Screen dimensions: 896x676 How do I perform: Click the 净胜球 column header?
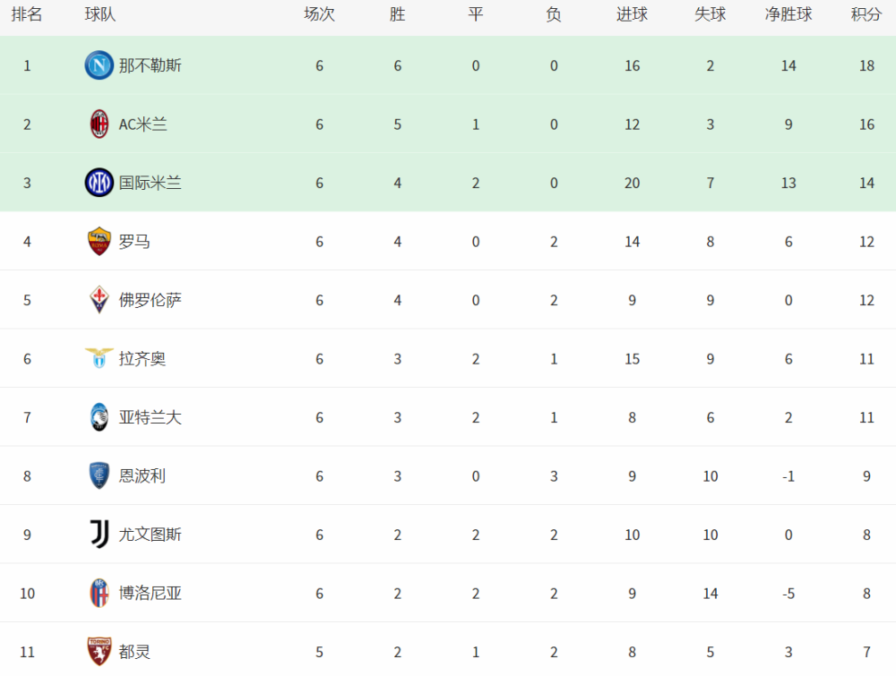tap(788, 14)
